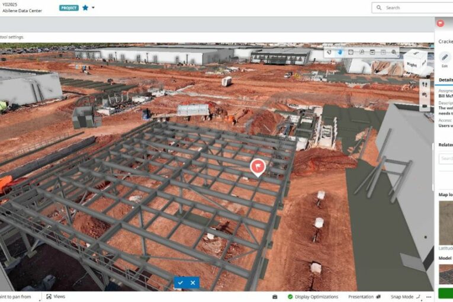
Task: Click the Right face of the view cube
Action: coord(412,65)
